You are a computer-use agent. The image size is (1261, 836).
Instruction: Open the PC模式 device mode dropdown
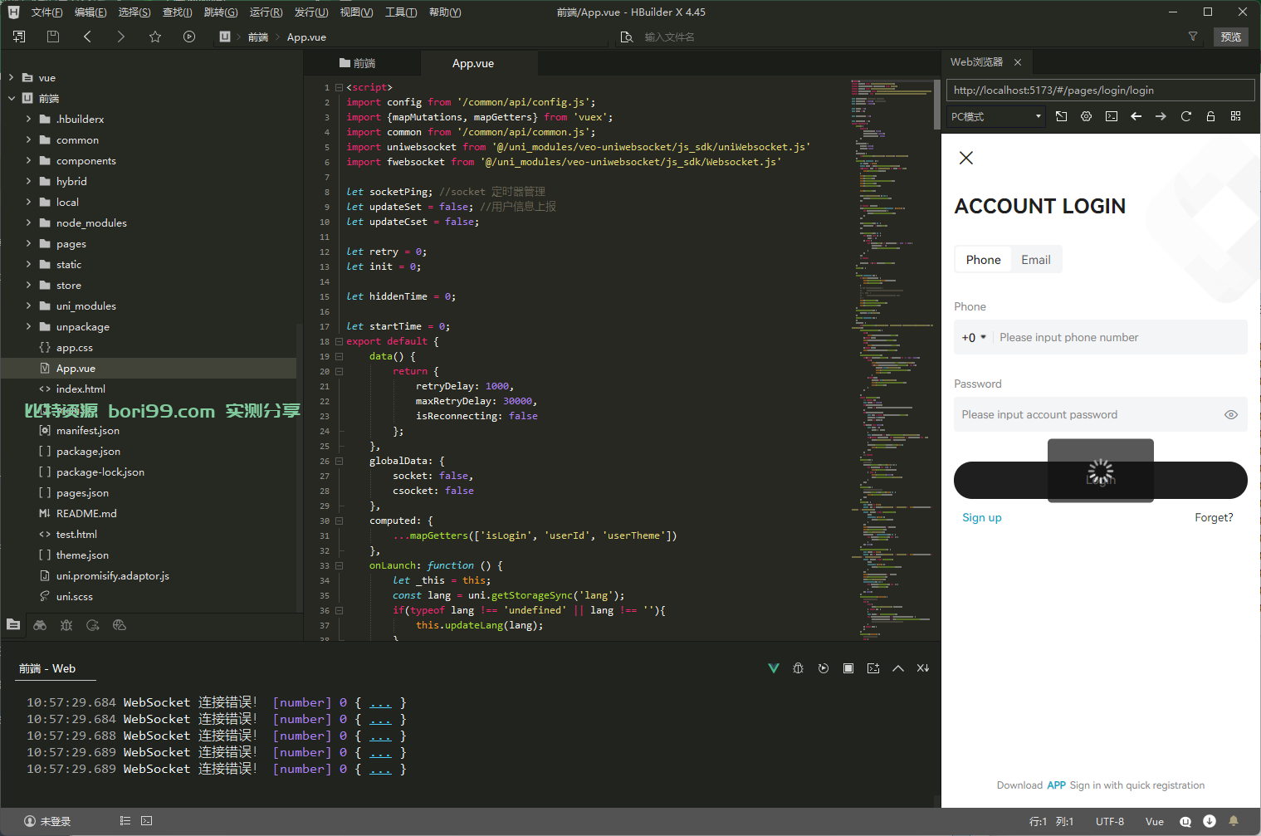tap(996, 116)
